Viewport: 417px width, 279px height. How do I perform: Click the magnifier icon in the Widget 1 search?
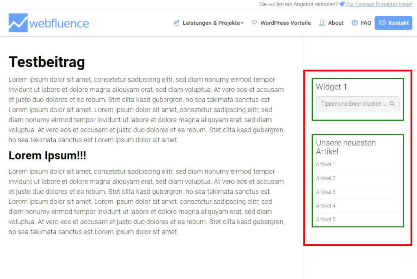point(392,104)
